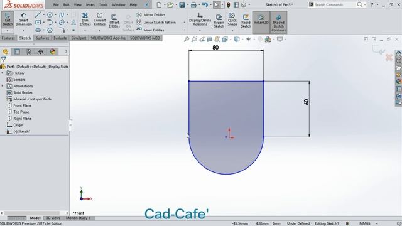Image resolution: width=402 pixels, height=226 pixels.
Task: Open the File Properties icon
Action: [236, 4]
